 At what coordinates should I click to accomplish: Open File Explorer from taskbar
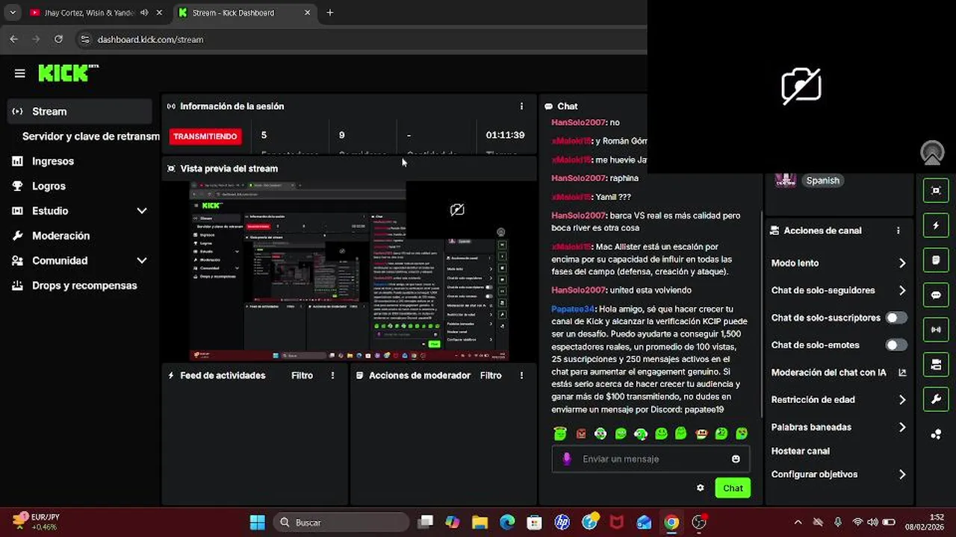coord(479,522)
